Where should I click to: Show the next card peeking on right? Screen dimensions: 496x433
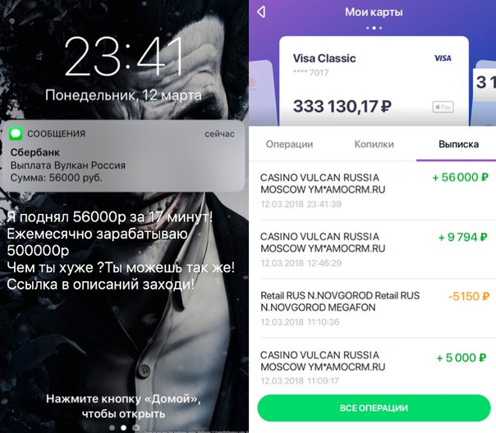(x=484, y=93)
